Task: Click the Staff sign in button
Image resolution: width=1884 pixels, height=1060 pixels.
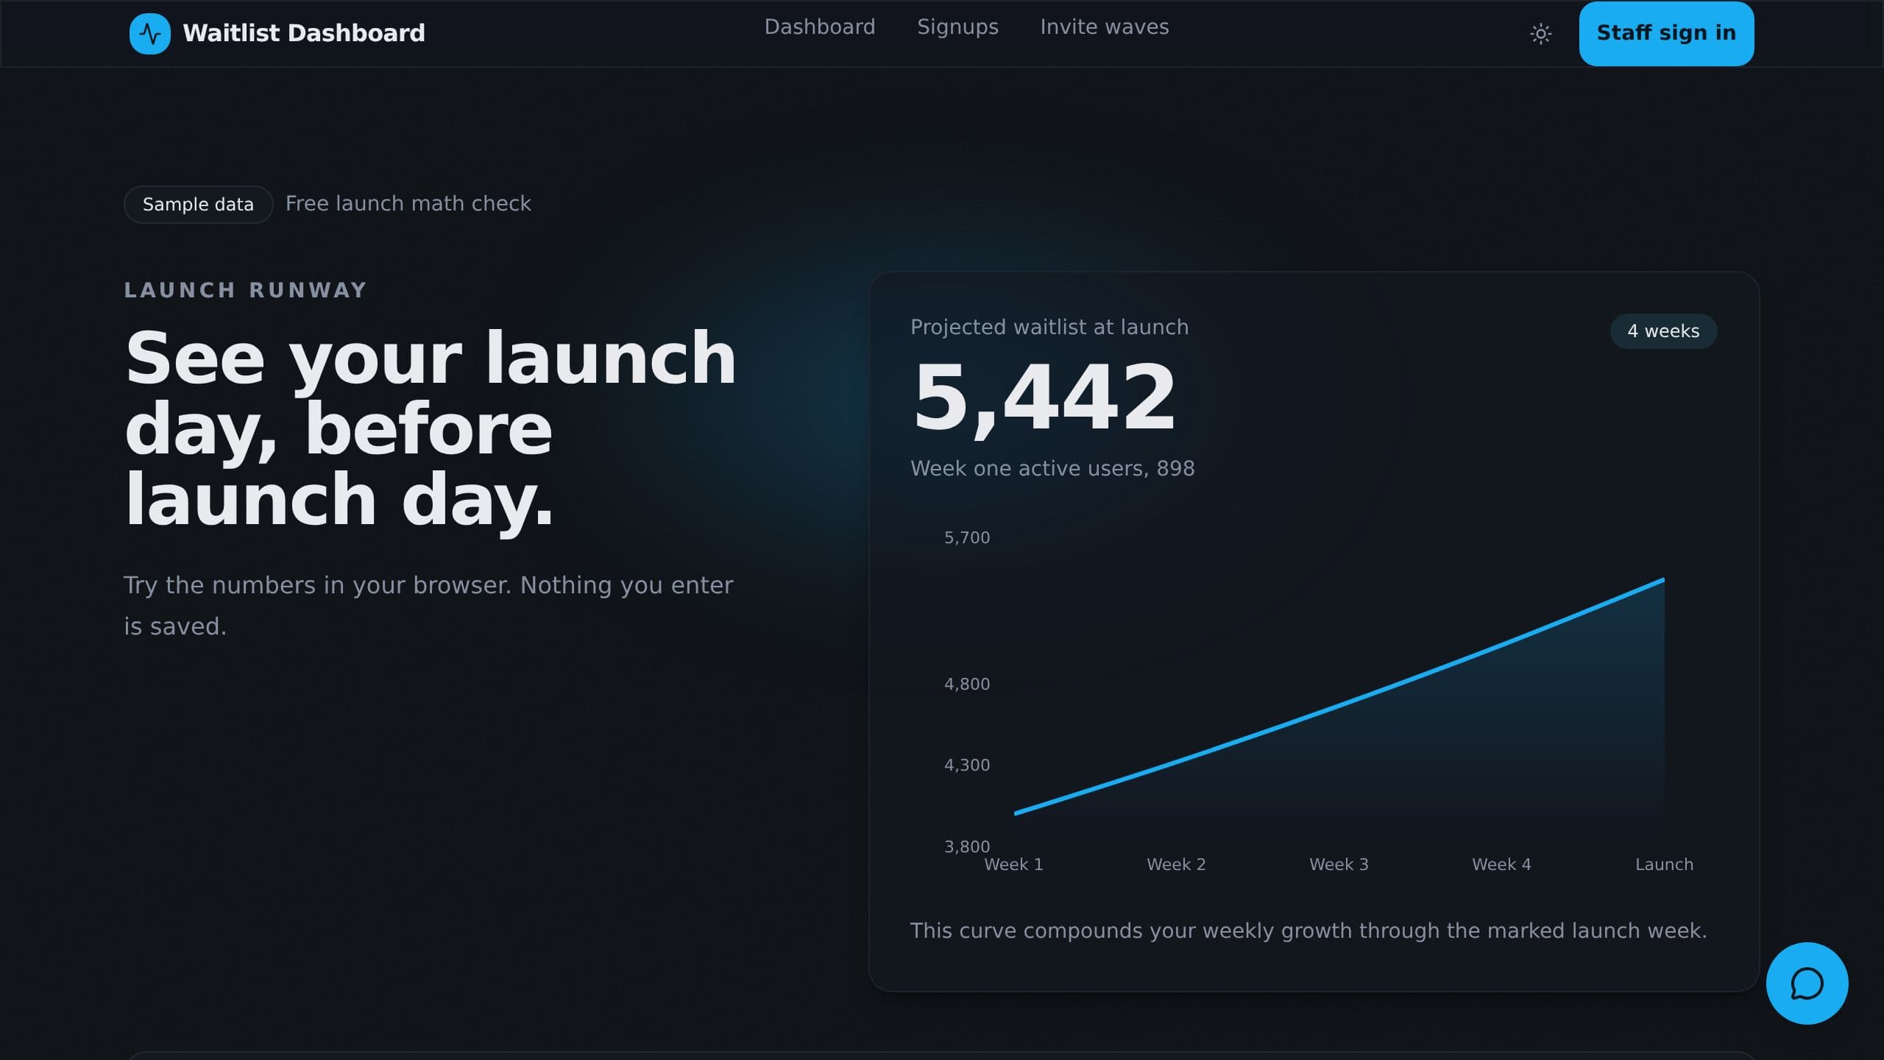Action: tap(1666, 34)
